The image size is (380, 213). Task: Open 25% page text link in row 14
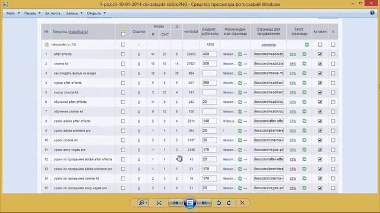pos(293,179)
